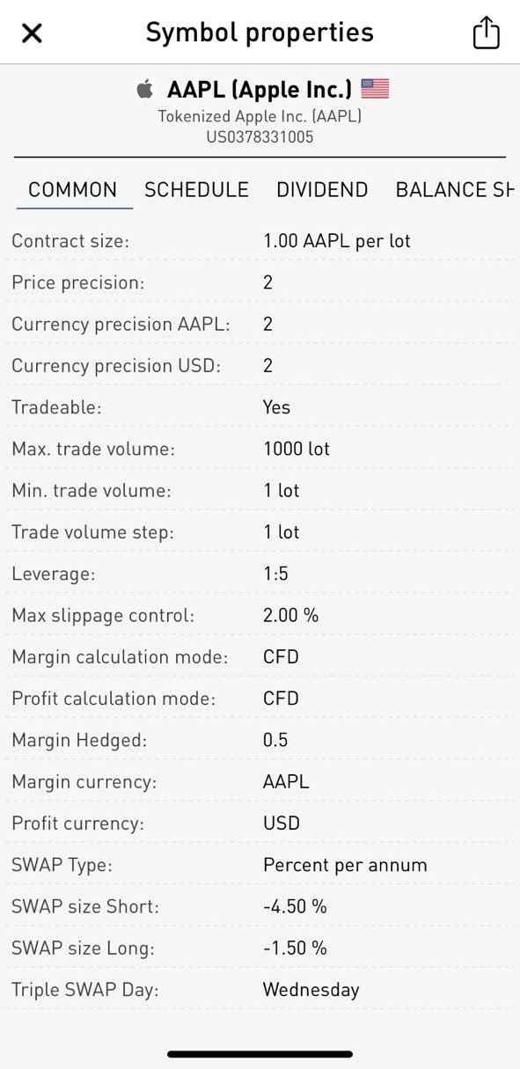The height and width of the screenshot is (1069, 520).
Task: Select the SWAP Type row
Action: coord(260,865)
